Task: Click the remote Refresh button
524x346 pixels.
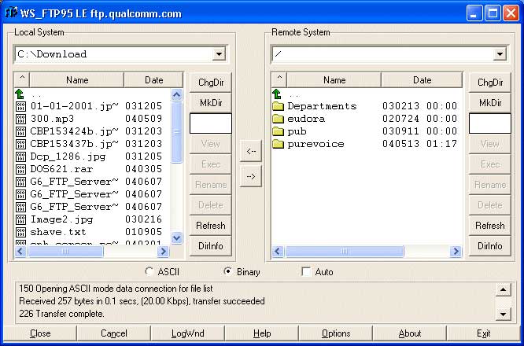Action: (490, 226)
